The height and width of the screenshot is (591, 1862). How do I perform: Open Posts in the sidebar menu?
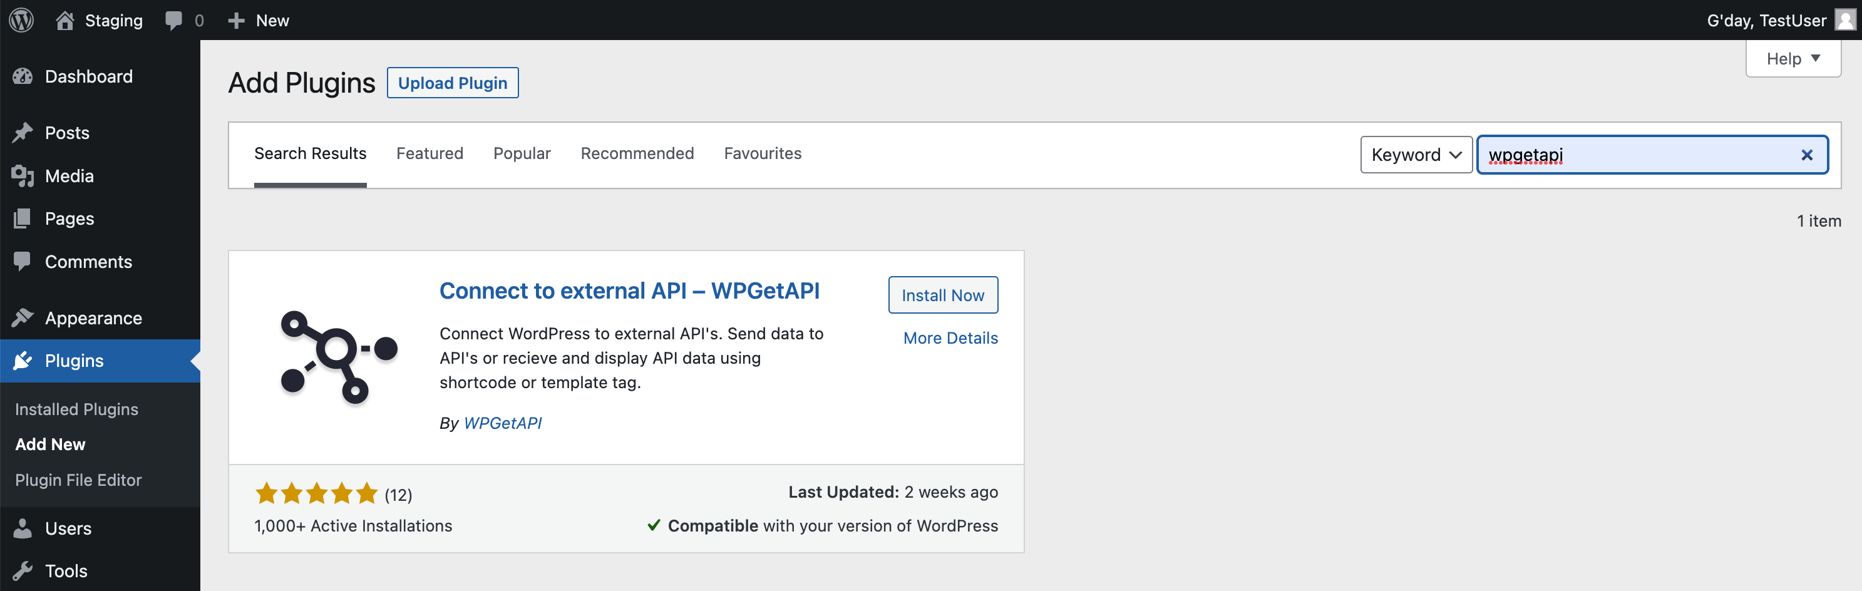[x=100, y=132]
